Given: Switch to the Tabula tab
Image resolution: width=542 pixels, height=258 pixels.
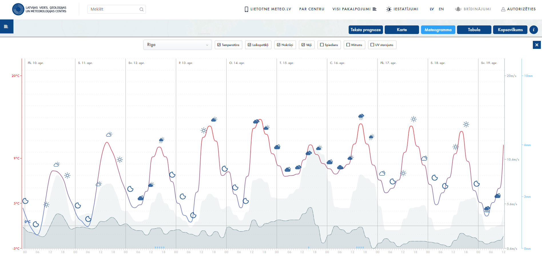Looking at the screenshot, I should [x=474, y=30].
